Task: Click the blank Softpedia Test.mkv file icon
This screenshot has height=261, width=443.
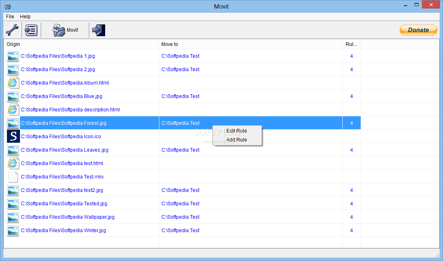Action: (13, 177)
